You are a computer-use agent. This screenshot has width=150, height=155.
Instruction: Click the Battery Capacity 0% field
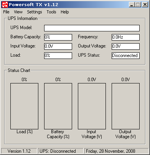58,37
